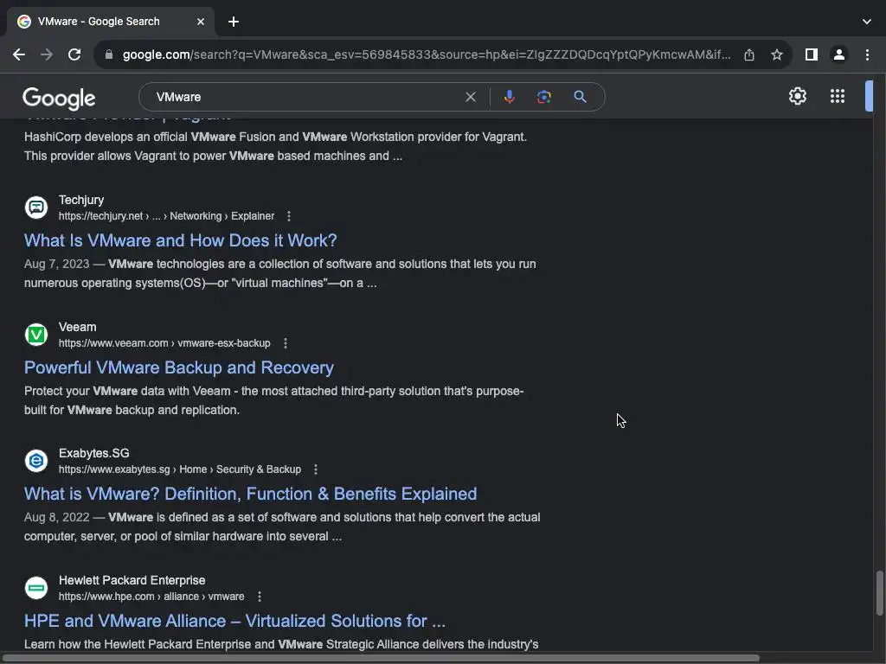886x664 pixels.
Task: Open a new tab with the plus button
Action: pos(234,22)
